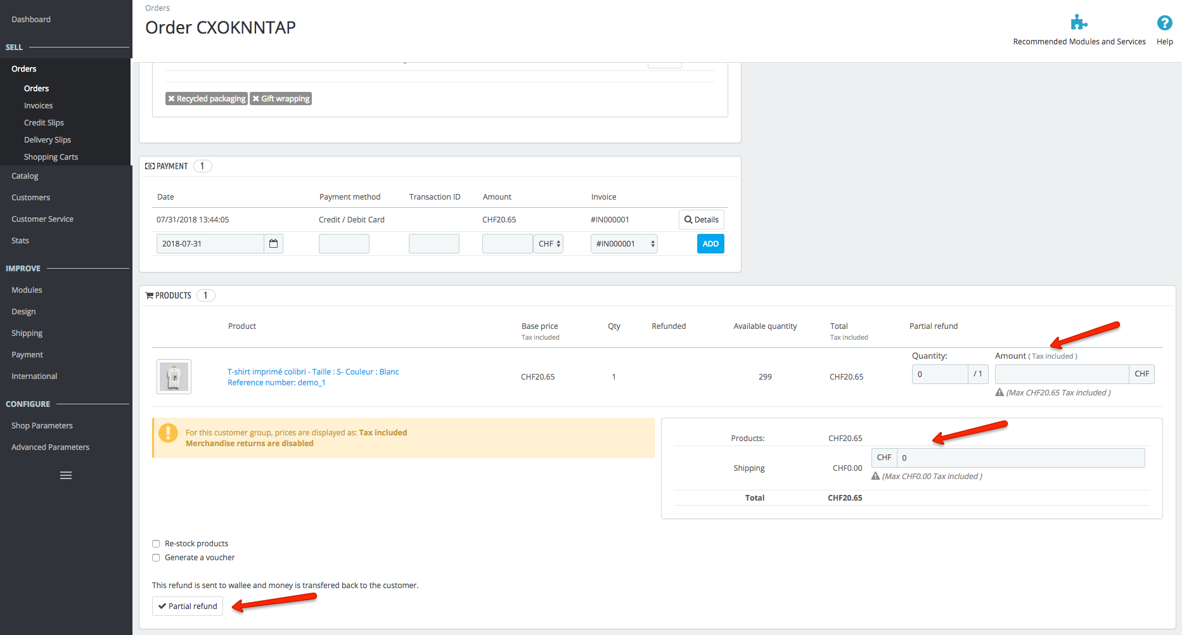Navigate to the Dashboard
This screenshot has height=635, width=1182.
click(30, 19)
